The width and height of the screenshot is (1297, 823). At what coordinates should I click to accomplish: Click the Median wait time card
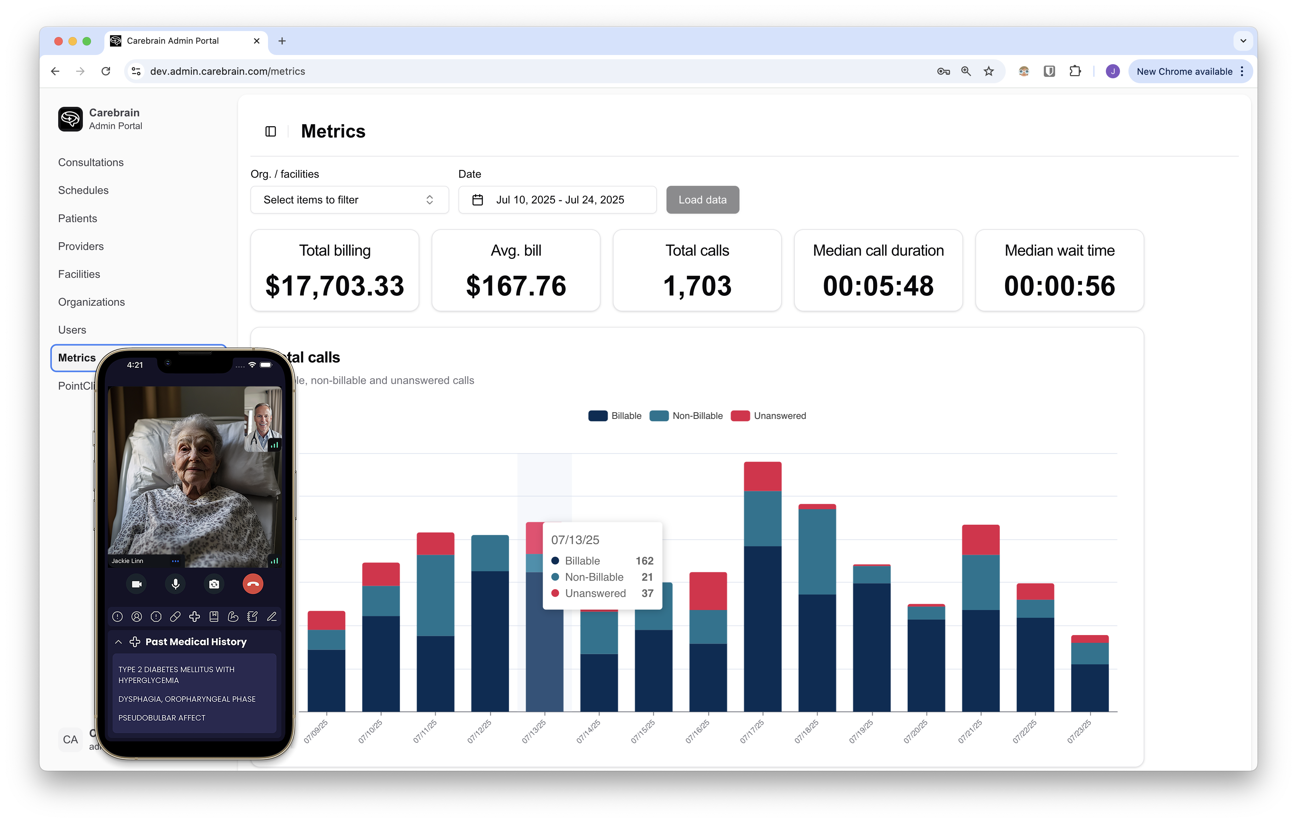point(1059,270)
